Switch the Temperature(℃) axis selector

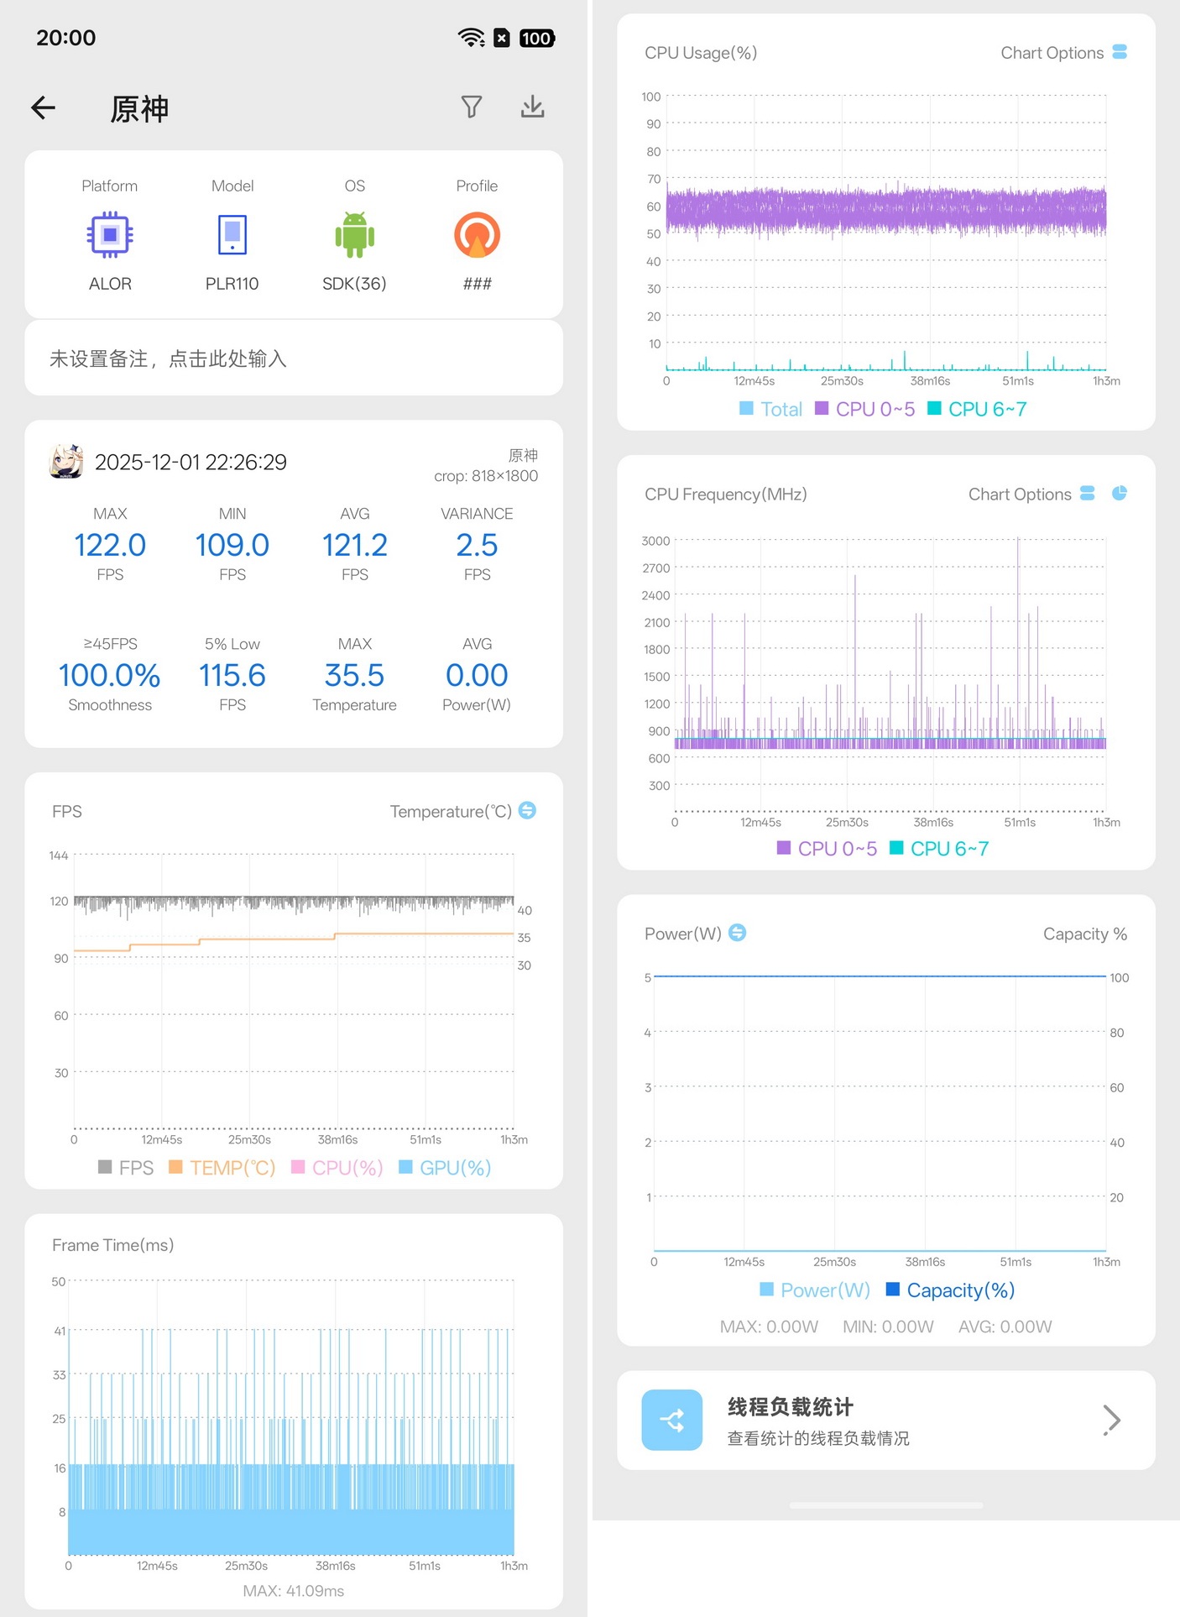[527, 810]
